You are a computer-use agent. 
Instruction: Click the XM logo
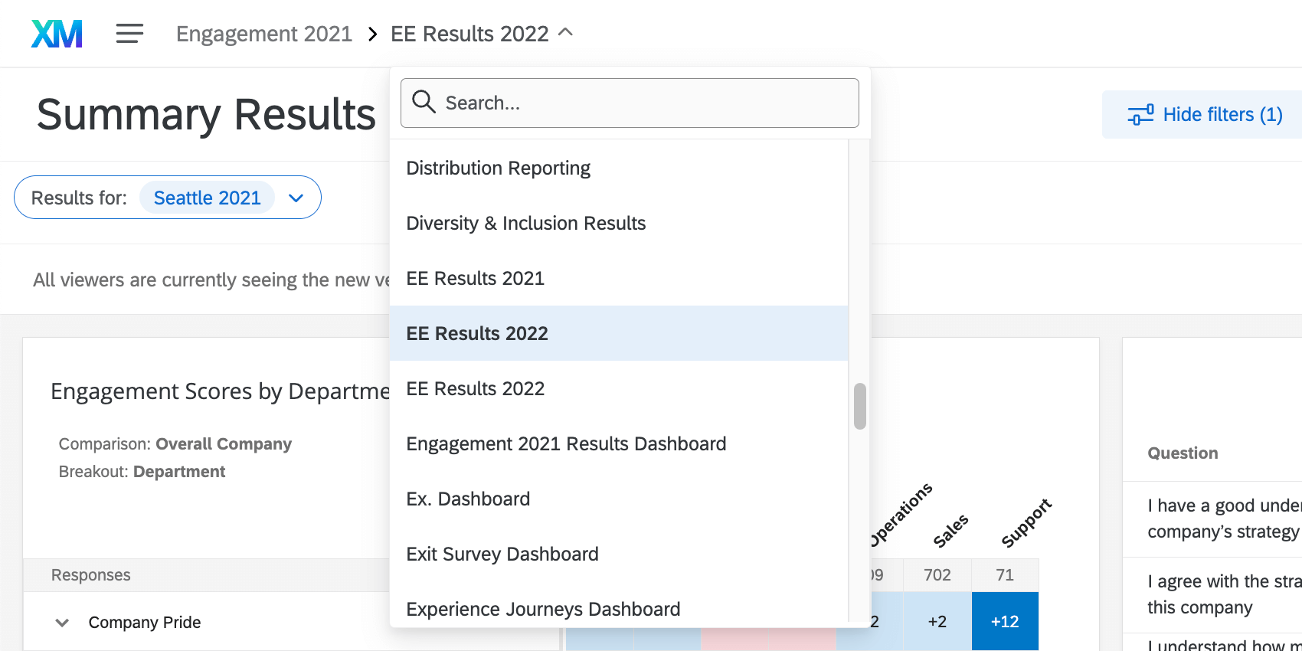tap(56, 33)
